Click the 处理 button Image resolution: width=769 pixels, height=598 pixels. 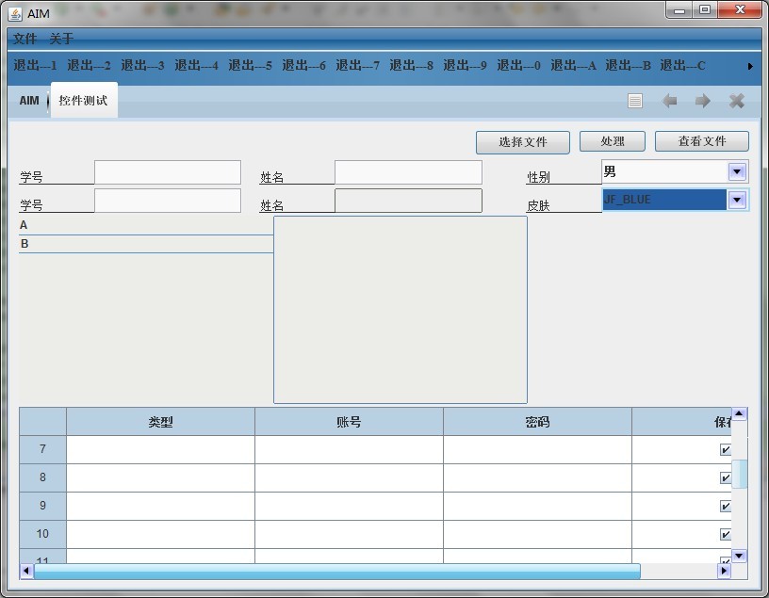613,141
